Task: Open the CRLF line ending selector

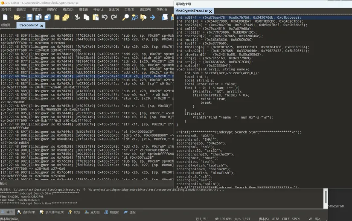Action: [285, 218]
